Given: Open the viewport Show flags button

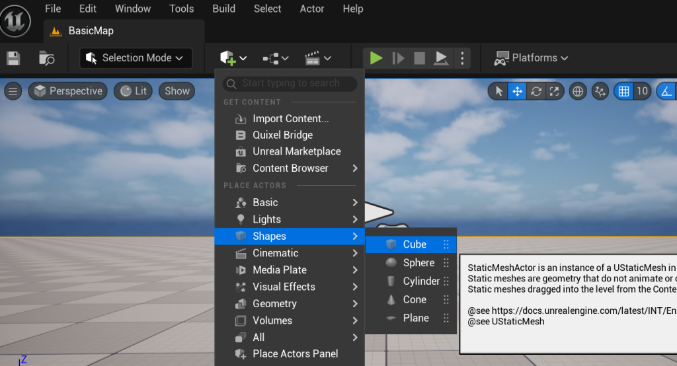Looking at the screenshot, I should 177,91.
